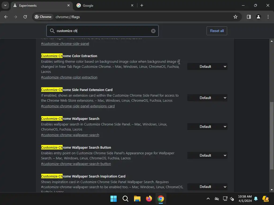
Task: Open the clock showing 10:58 AM
Action: (245, 199)
